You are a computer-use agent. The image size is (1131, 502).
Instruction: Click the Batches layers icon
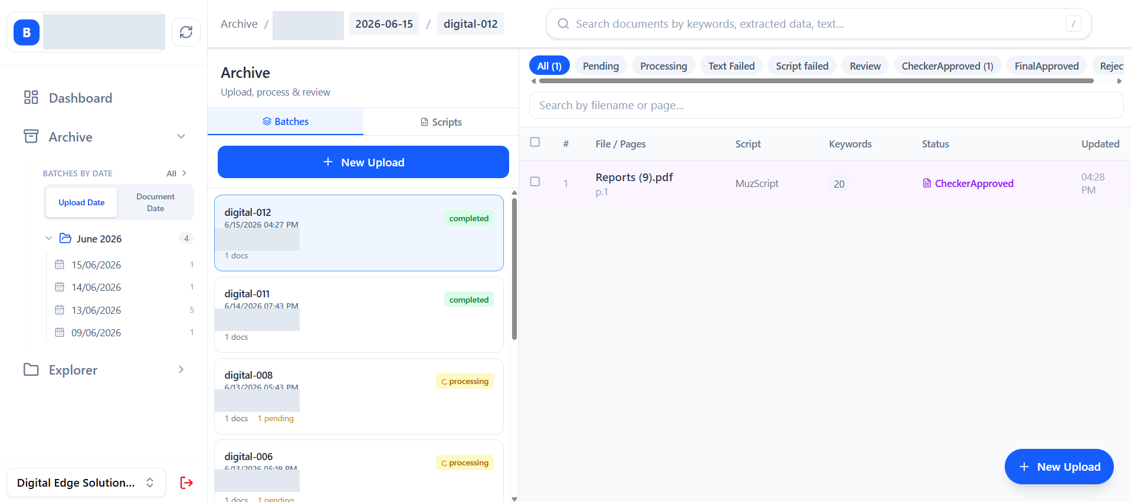click(267, 121)
